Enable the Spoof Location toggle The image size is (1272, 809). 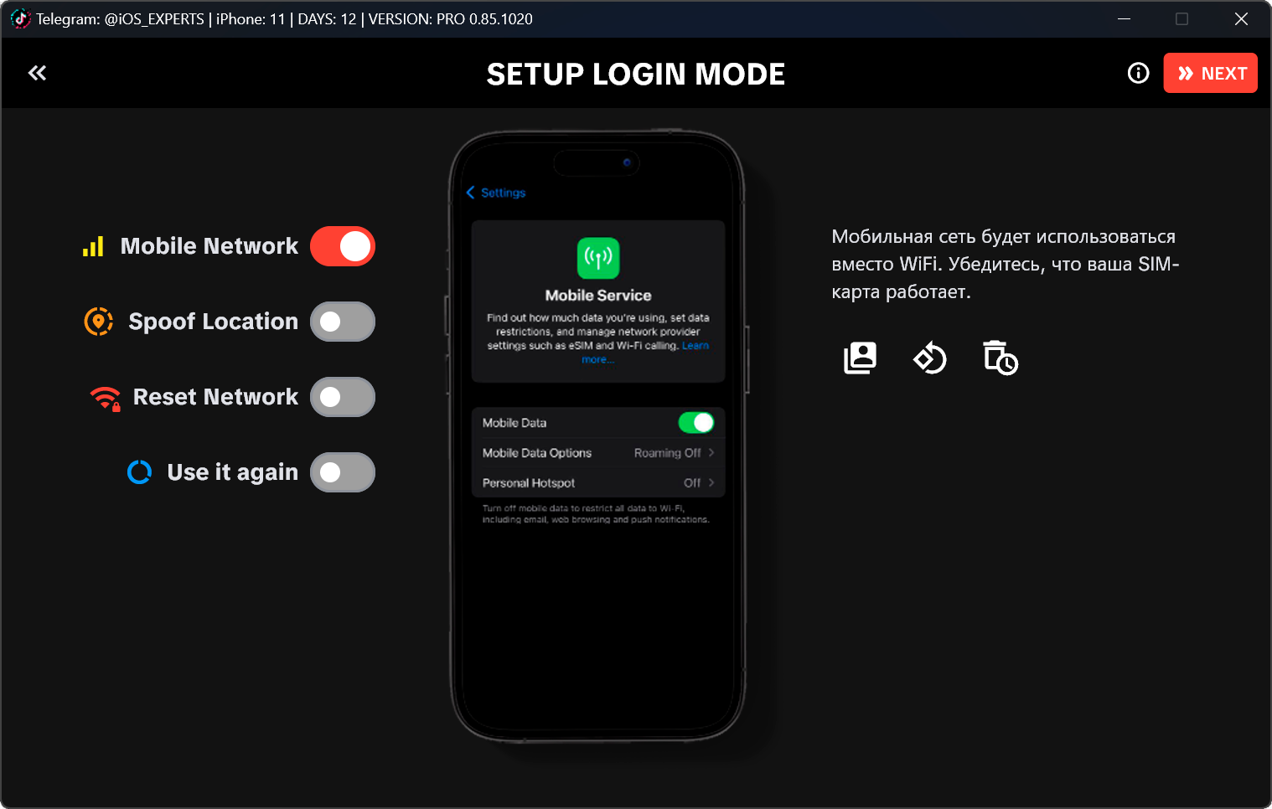click(x=343, y=322)
